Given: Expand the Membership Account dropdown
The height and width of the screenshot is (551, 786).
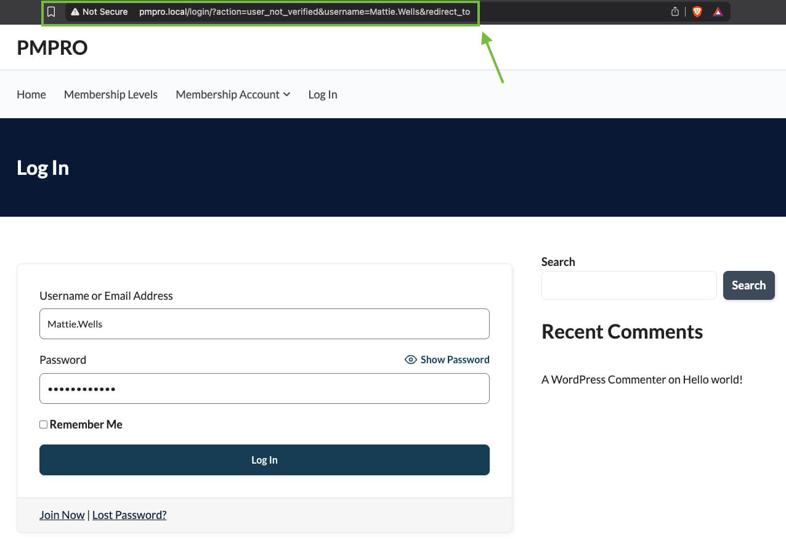Looking at the screenshot, I should (x=233, y=94).
